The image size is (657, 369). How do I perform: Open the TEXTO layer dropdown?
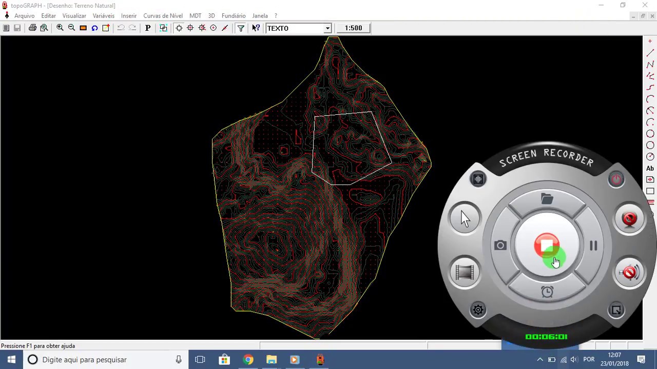click(x=327, y=28)
